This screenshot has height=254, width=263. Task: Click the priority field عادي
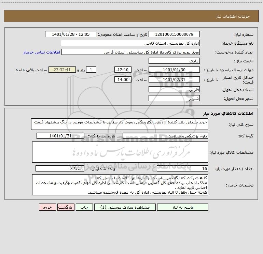pos(174,61)
